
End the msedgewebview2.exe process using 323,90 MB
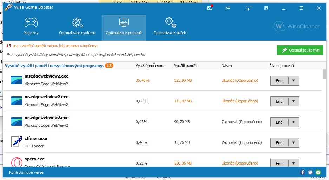click(x=279, y=81)
